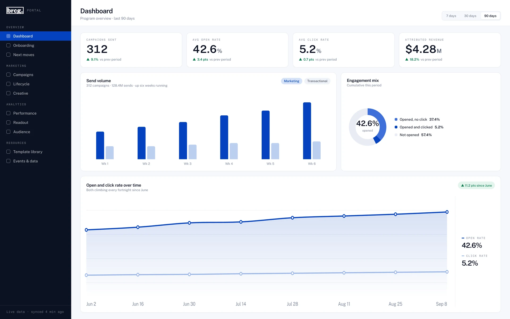Click the icon beside Events & data

pos(8,161)
